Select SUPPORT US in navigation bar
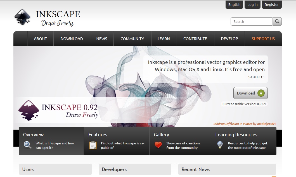Screen dimensions: 296x177 pyautogui.click(x=263, y=39)
